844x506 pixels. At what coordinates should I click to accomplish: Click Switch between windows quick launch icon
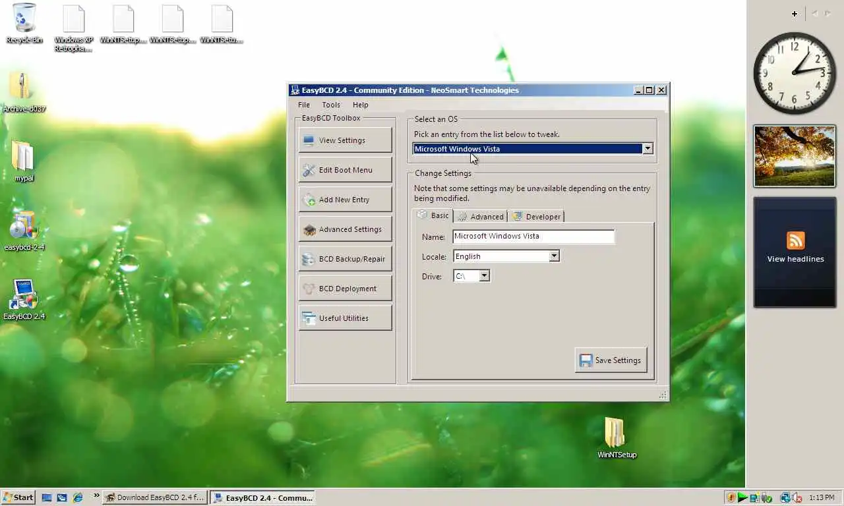click(62, 497)
